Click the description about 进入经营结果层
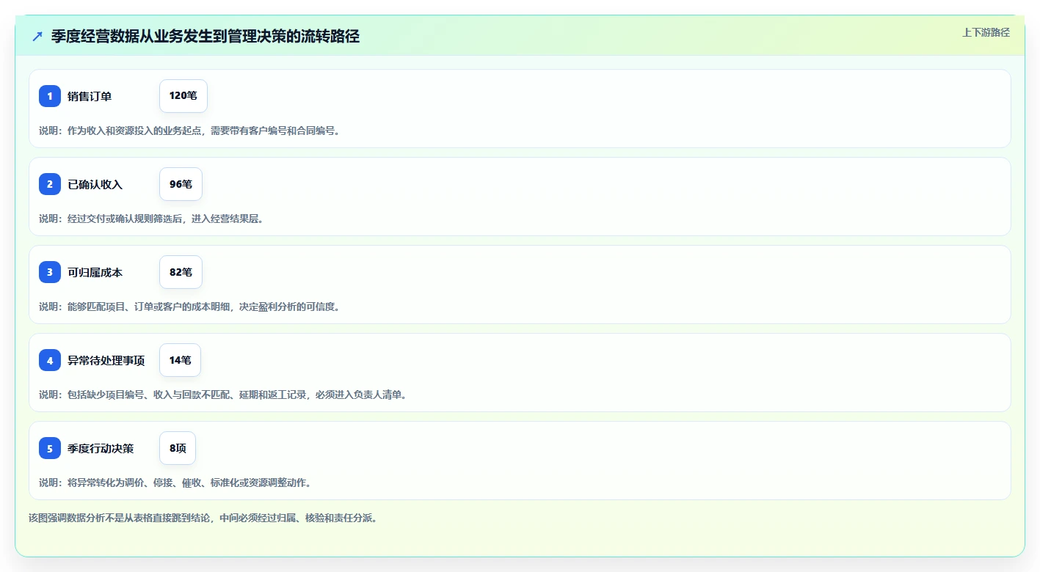 tap(151, 219)
